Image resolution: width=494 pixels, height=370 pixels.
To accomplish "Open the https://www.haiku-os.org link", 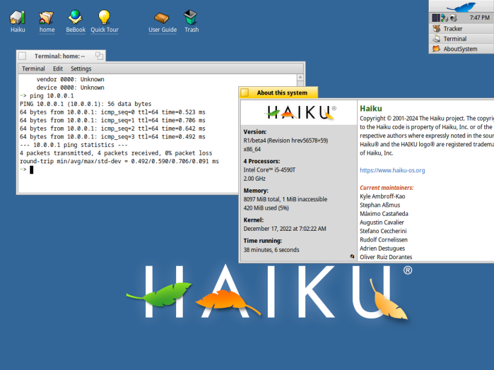I will pos(392,170).
